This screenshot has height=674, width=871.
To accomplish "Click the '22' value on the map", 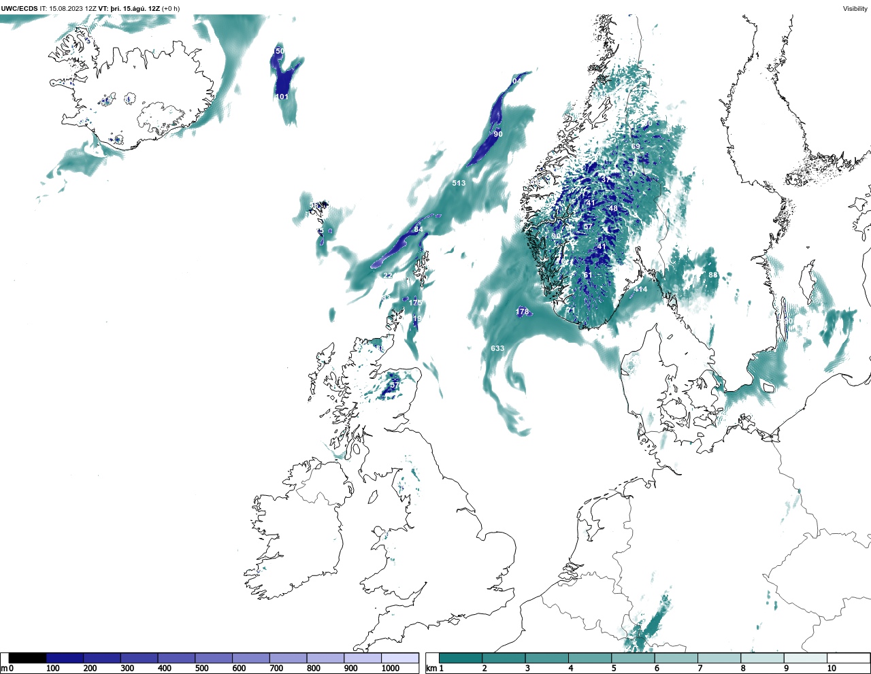I will tap(388, 276).
